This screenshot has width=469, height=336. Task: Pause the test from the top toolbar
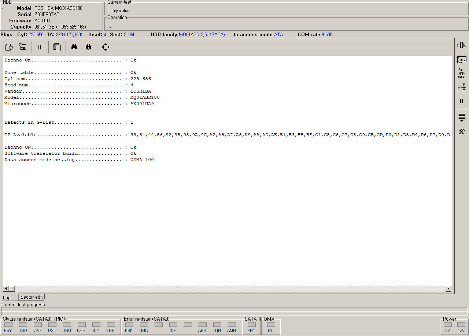click(40, 47)
